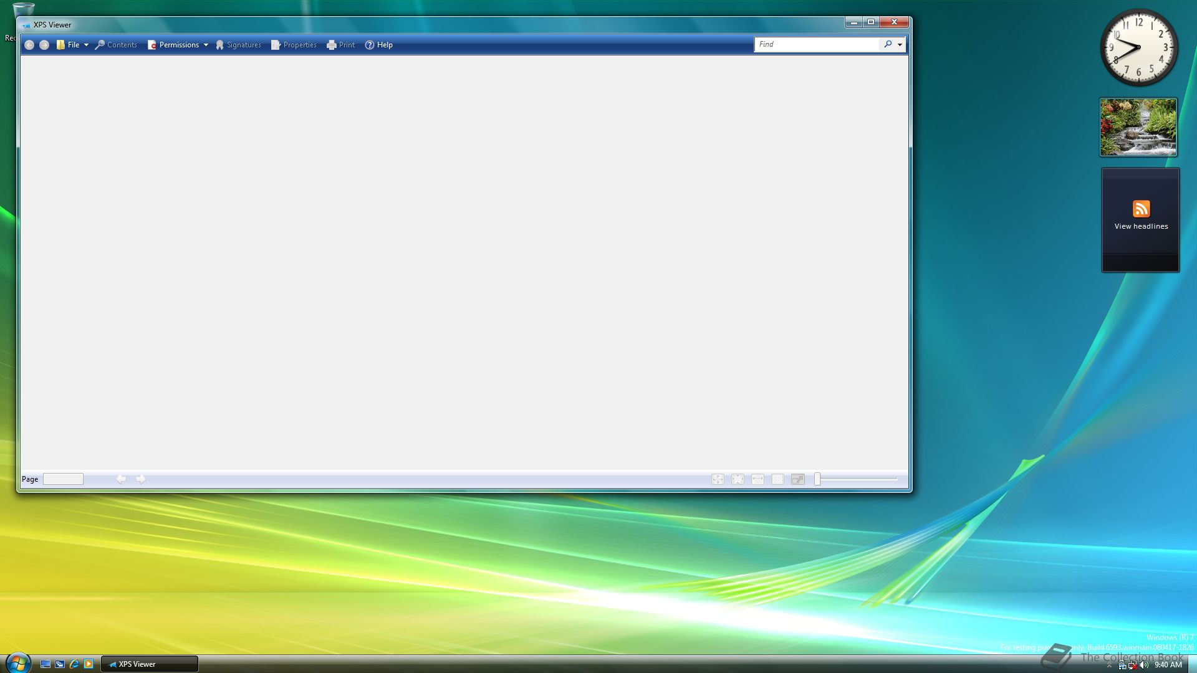Screen dimensions: 1197x673
Task: Expand the Permissions dropdown arrow
Action: point(206,45)
